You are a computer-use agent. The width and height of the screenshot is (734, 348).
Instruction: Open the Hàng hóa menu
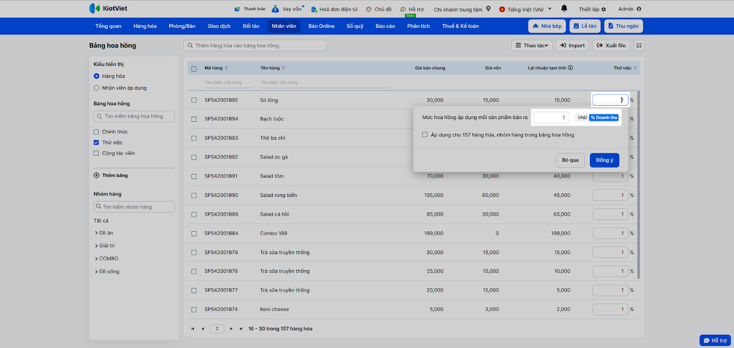145,26
